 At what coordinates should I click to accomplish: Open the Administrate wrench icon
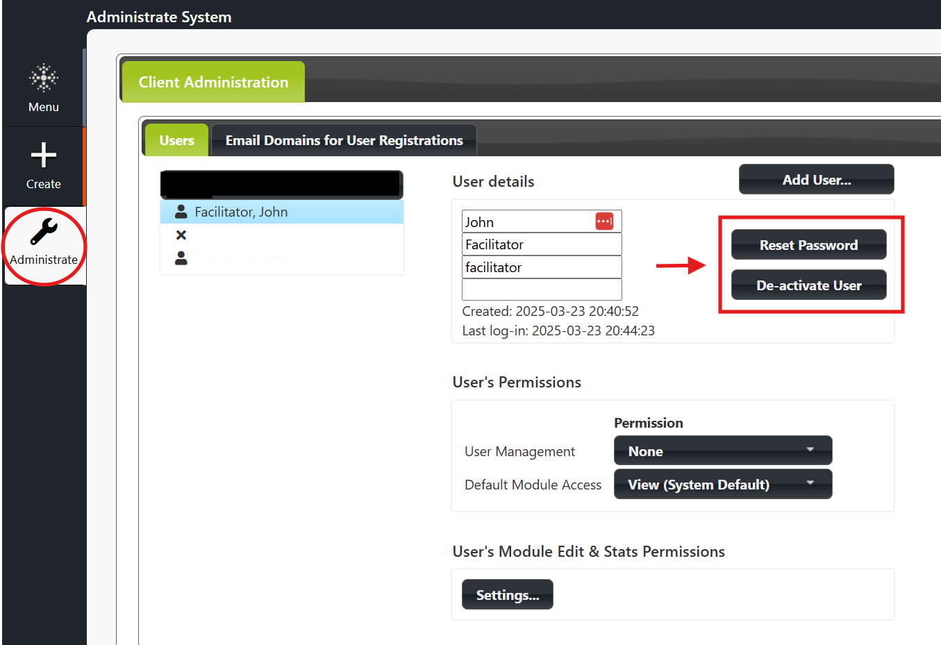tap(44, 232)
